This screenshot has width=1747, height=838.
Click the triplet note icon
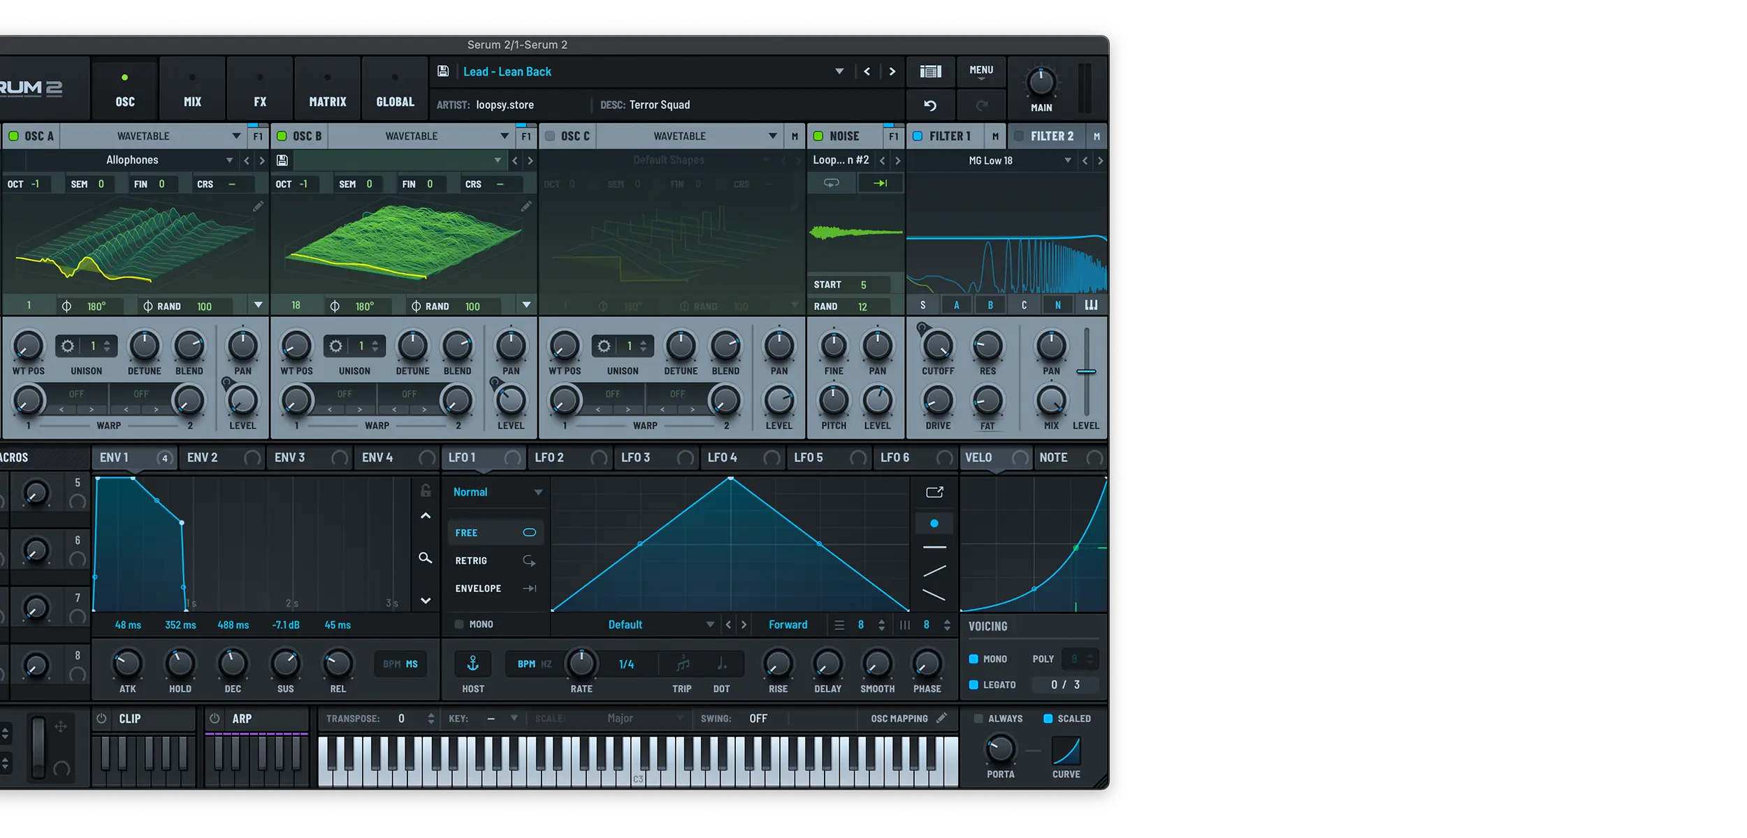tap(683, 664)
